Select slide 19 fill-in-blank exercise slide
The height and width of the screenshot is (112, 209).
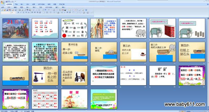(133, 76)
